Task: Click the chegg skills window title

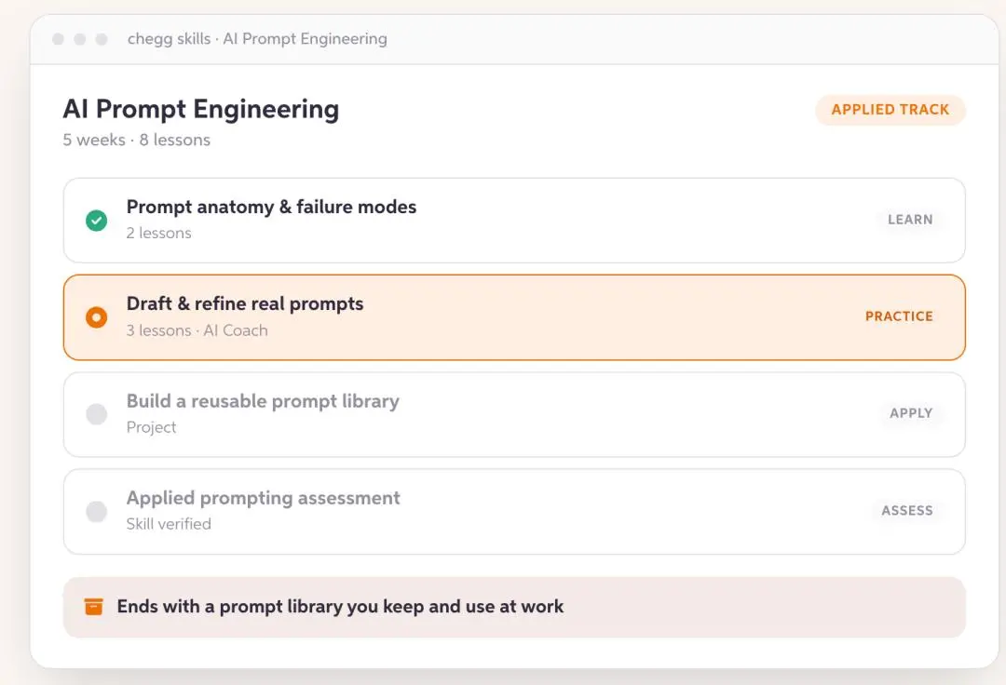Action: [257, 39]
